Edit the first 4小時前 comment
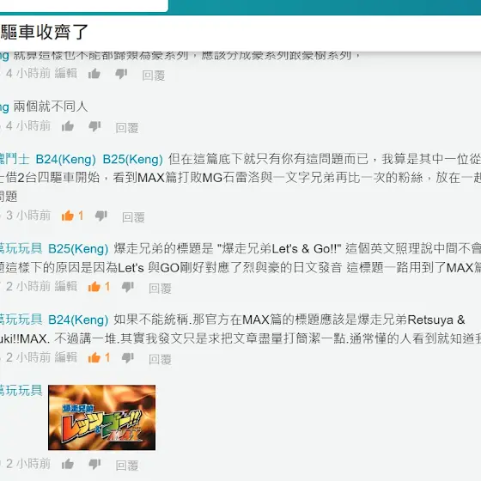This screenshot has height=481, width=481. click(x=66, y=73)
